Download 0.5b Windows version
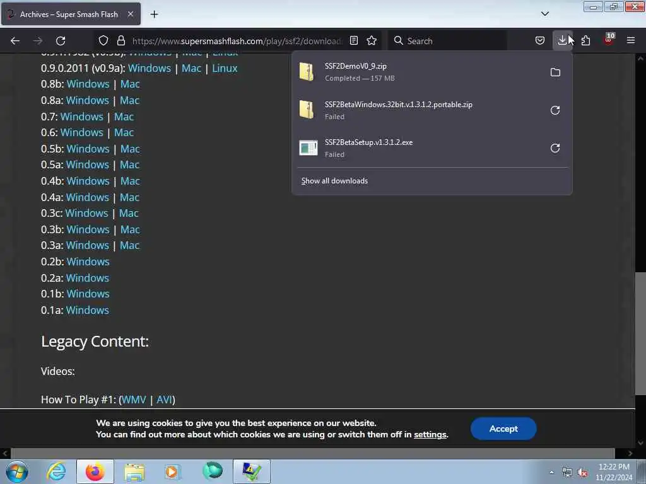This screenshot has height=484, width=646. [88, 149]
